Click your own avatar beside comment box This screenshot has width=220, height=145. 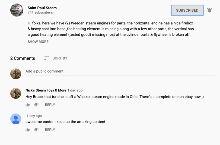click(x=16, y=74)
